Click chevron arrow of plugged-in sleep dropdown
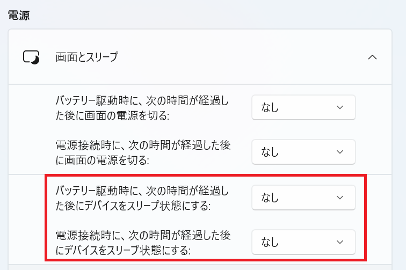This screenshot has width=406, height=270. point(339,242)
